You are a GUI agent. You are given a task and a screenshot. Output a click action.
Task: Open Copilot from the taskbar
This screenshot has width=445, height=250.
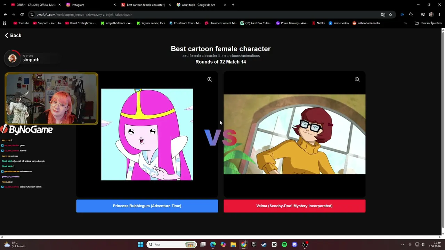pyautogui.click(x=223, y=244)
